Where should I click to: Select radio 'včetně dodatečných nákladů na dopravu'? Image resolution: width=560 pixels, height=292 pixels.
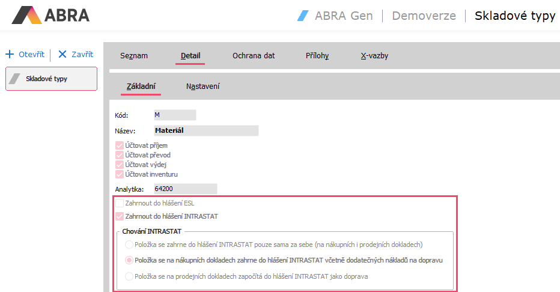point(129,260)
